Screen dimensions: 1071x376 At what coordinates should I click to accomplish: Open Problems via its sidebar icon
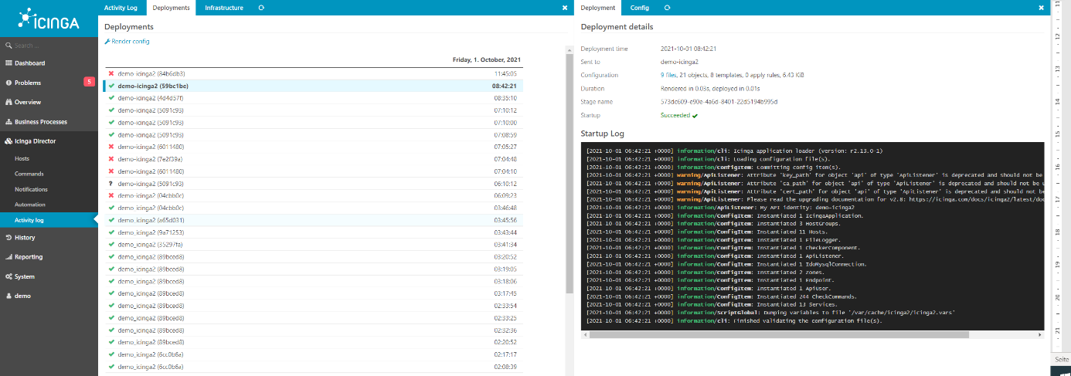click(x=8, y=83)
